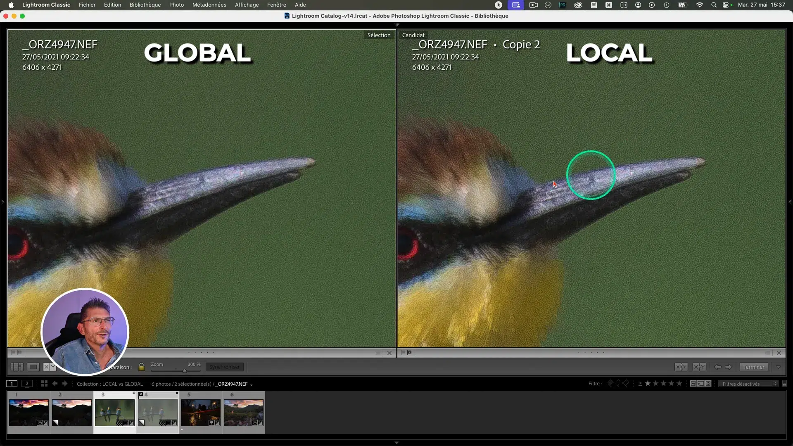Select filmstrip thumbnail 5 night river
This screenshot has width=793, height=446.
(201, 413)
